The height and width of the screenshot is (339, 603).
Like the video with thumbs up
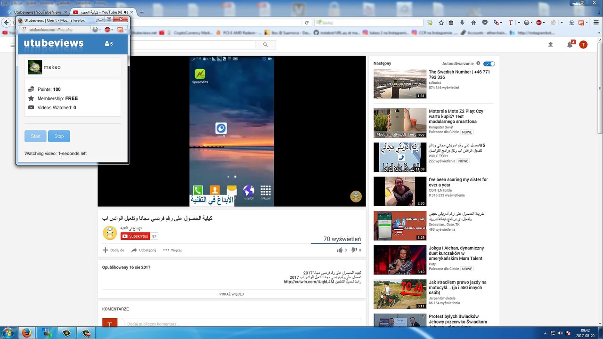click(340, 250)
